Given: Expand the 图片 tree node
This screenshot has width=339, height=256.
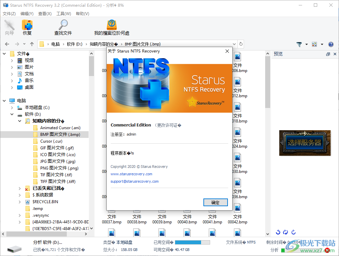Looking at the screenshot, I should tap(12, 67).
